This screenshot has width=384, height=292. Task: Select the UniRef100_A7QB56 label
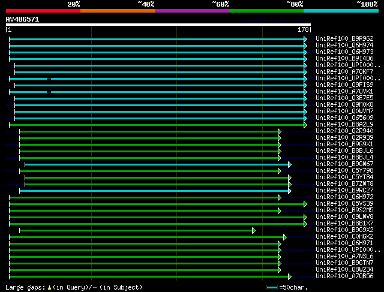pos(344,276)
